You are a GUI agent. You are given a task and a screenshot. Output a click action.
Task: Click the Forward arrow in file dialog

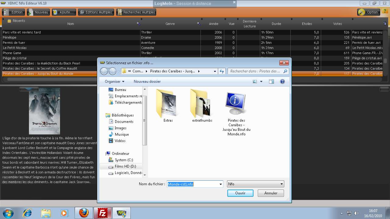[x=112, y=71]
